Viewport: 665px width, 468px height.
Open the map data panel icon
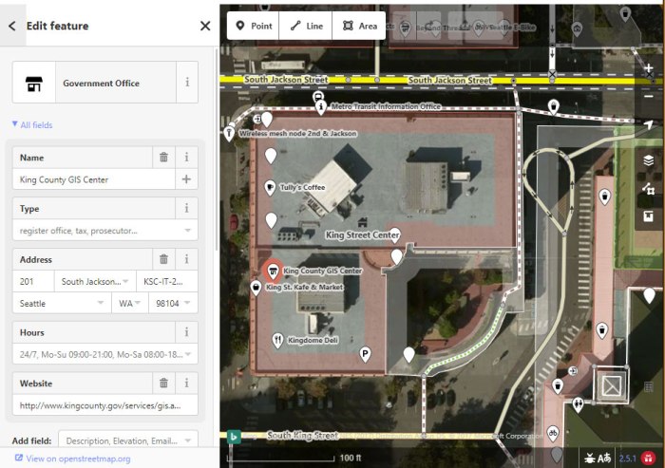(649, 189)
